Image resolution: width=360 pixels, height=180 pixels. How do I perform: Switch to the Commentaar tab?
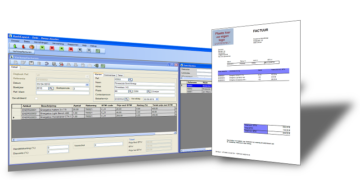110,75
